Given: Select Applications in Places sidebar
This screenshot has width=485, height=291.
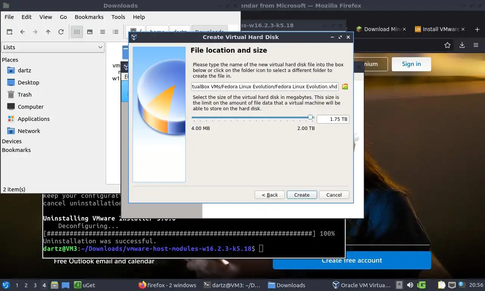Looking at the screenshot, I should coord(34,119).
